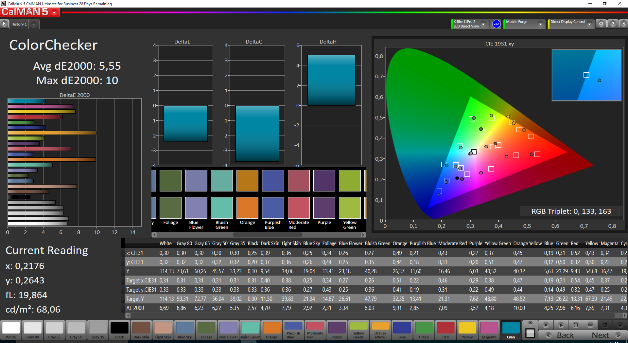The image size is (628, 343).
Task: Click the Yellow Green target swatch in comparison
Action: tap(350, 208)
